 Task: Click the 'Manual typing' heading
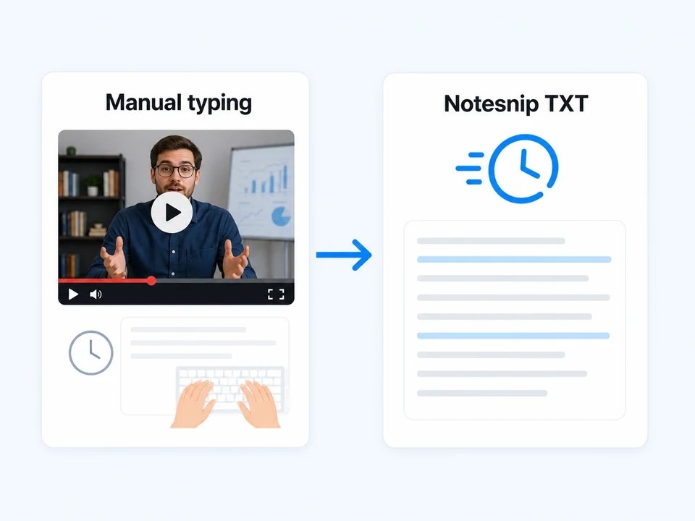click(x=179, y=103)
